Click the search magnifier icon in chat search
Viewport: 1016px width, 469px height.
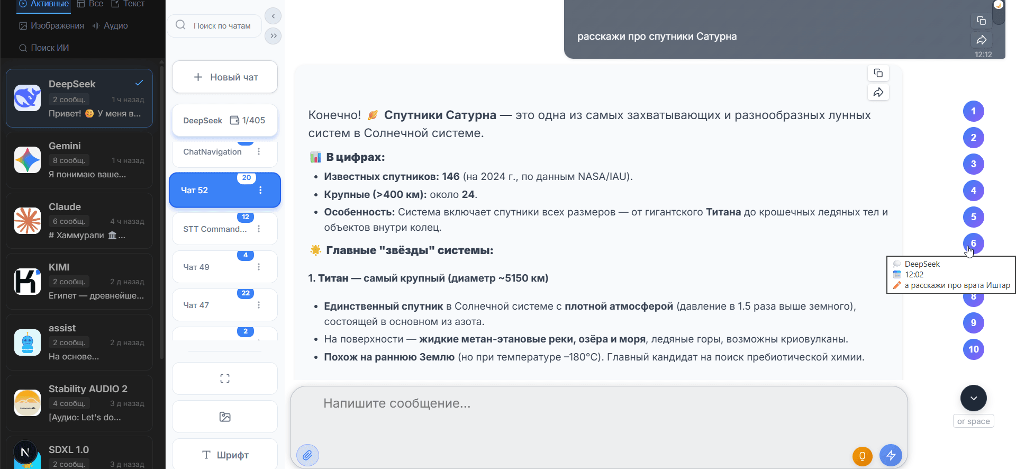pos(180,25)
